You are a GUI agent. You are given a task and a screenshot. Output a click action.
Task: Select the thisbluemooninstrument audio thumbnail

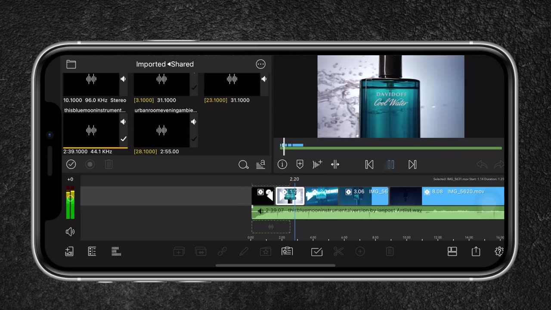pyautogui.click(x=91, y=130)
